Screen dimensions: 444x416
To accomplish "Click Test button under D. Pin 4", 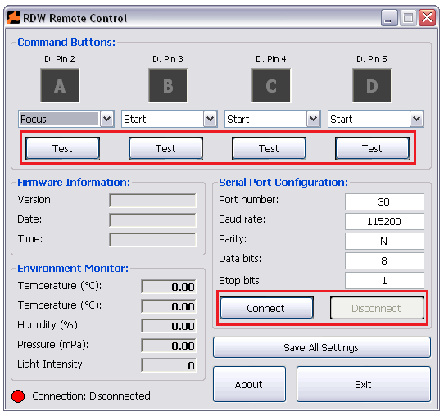I will pyautogui.click(x=269, y=148).
